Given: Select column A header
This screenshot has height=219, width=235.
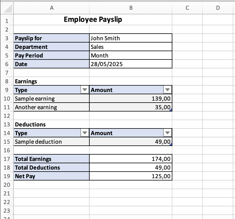Looking at the screenshot, I should 51,8.
